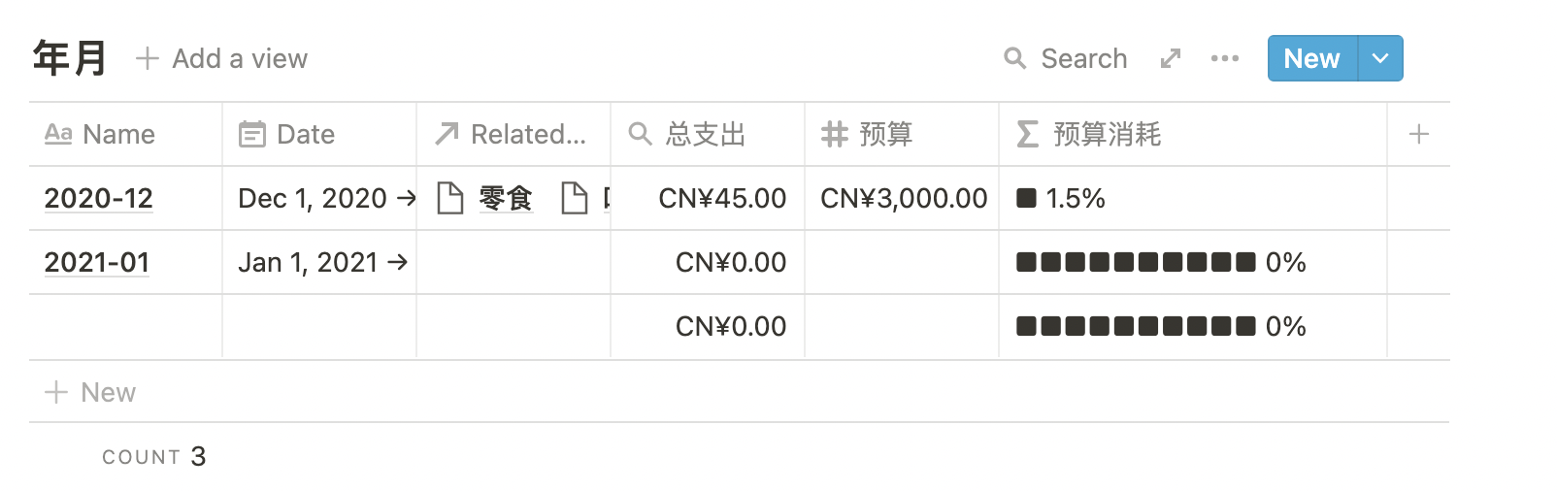Open the 2020-12 page link
Image resolution: width=1557 pixels, height=491 pixels.
click(x=99, y=198)
